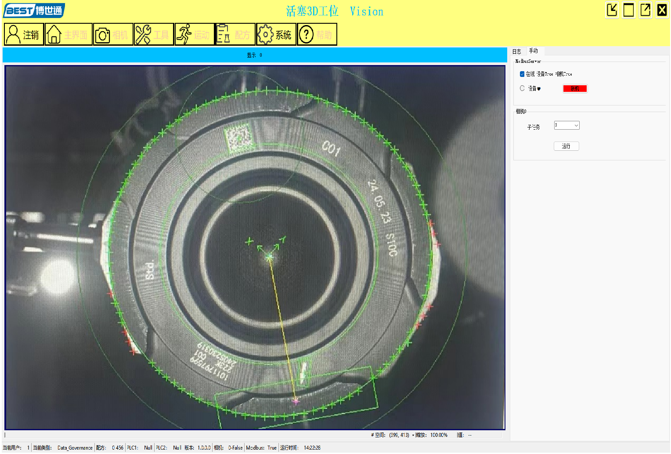Click the PLC2 Null status entry
The width and height of the screenshot is (671, 454).
tap(169, 448)
